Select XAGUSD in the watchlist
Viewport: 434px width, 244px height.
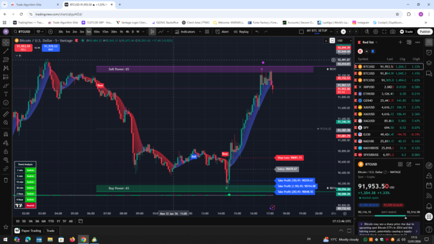pyautogui.click(x=389, y=121)
